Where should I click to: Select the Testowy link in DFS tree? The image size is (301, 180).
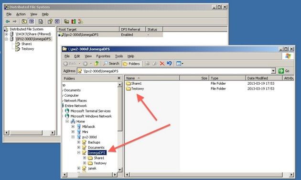28,49
